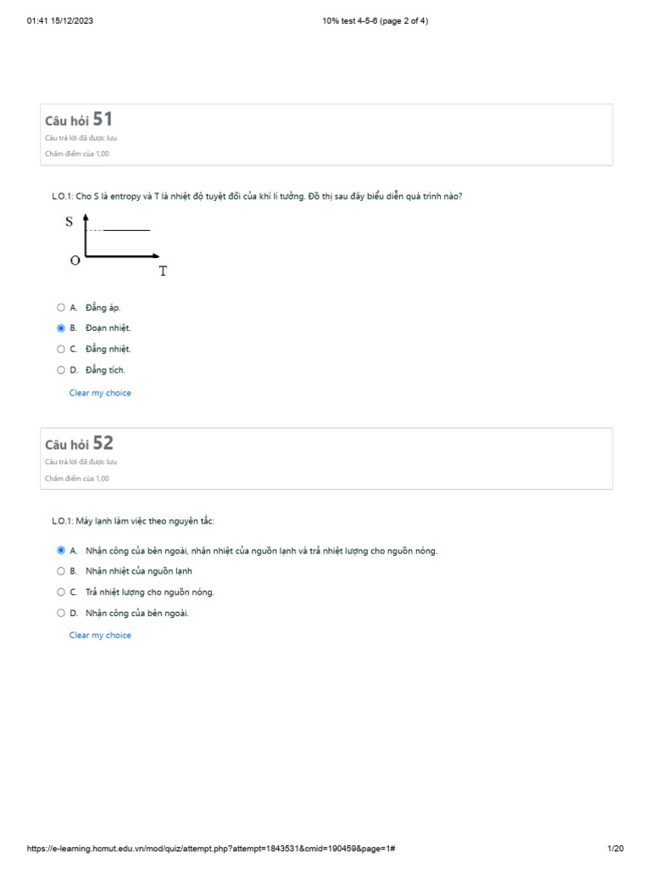Screen dimensions: 651x869
Task: Click Clear my choice under question 51
Action: pos(100,393)
